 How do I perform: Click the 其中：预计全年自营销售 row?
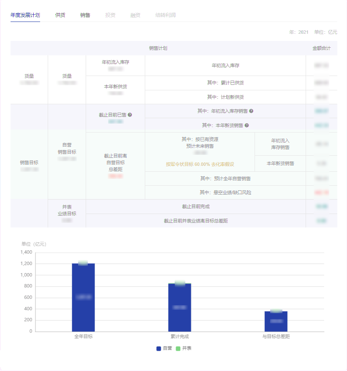pos(225,179)
